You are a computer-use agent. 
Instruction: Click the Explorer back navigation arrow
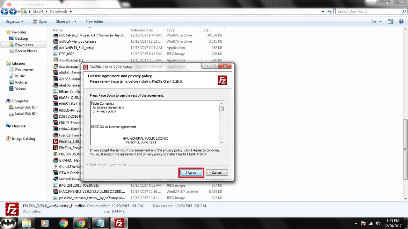click(4, 11)
